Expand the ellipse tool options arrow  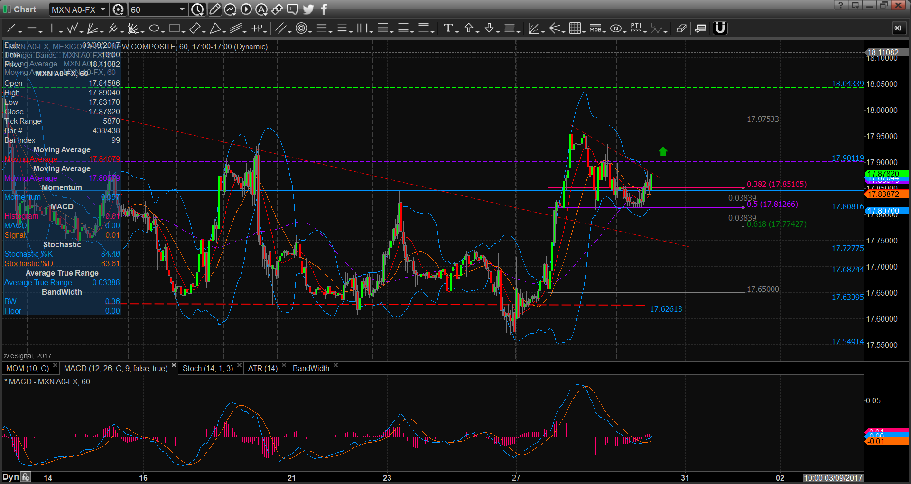coord(163,31)
